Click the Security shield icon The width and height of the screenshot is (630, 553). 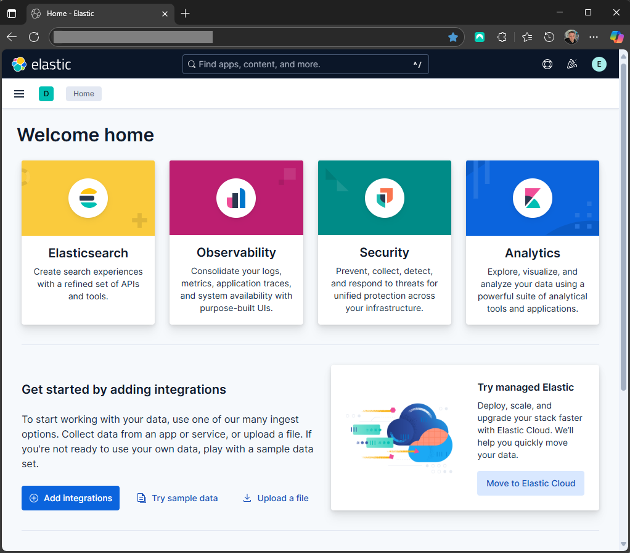(385, 198)
